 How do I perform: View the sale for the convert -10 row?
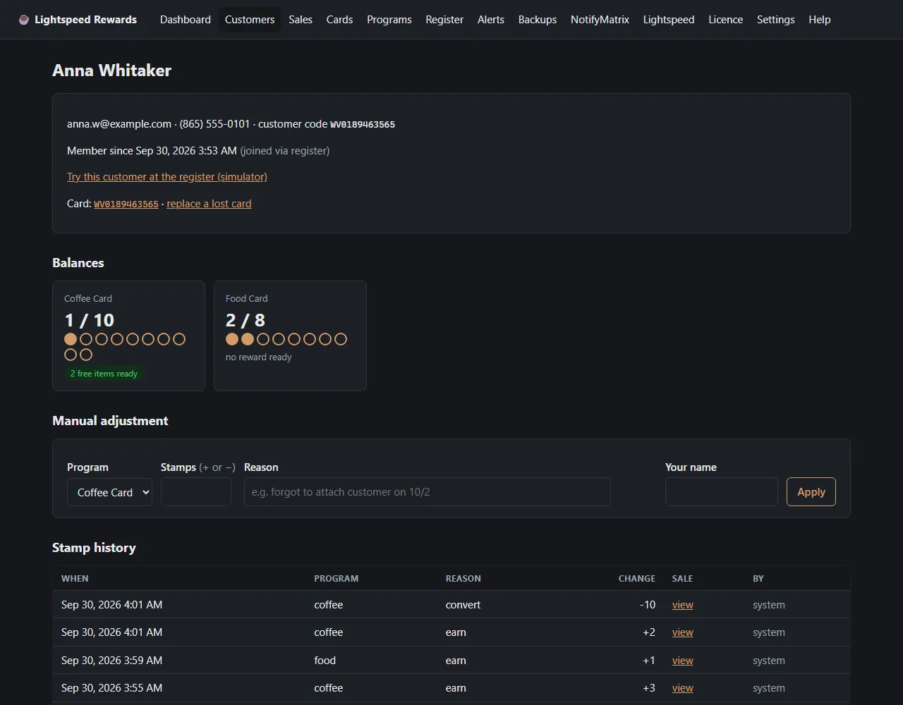click(x=683, y=605)
